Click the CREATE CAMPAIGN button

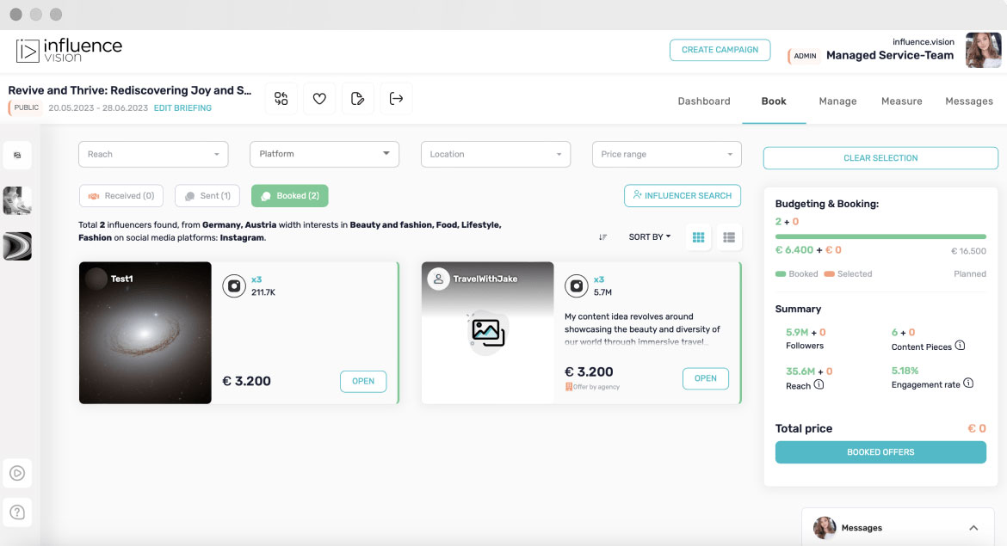pyautogui.click(x=720, y=50)
